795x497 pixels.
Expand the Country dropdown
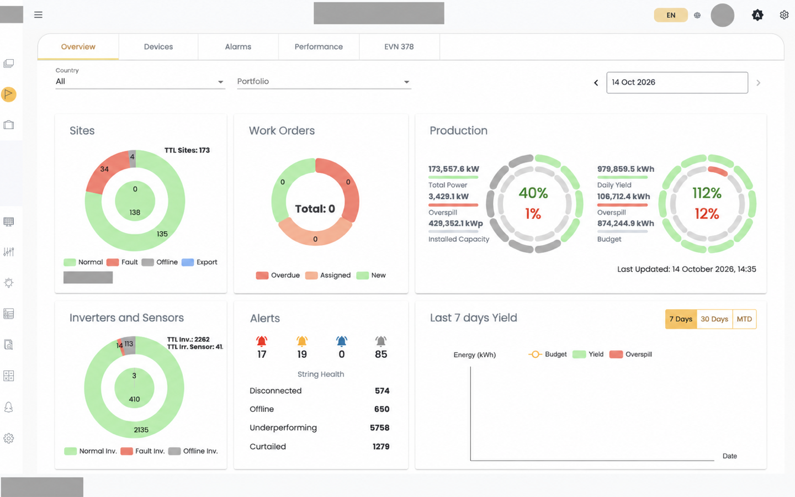coord(140,81)
